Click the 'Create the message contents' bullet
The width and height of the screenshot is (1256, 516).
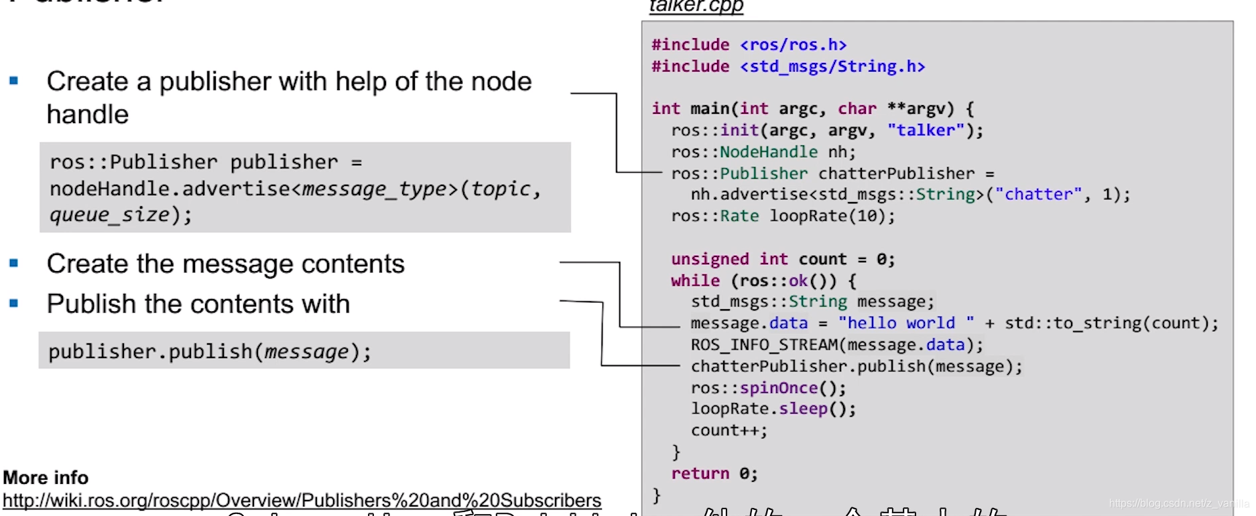click(226, 264)
